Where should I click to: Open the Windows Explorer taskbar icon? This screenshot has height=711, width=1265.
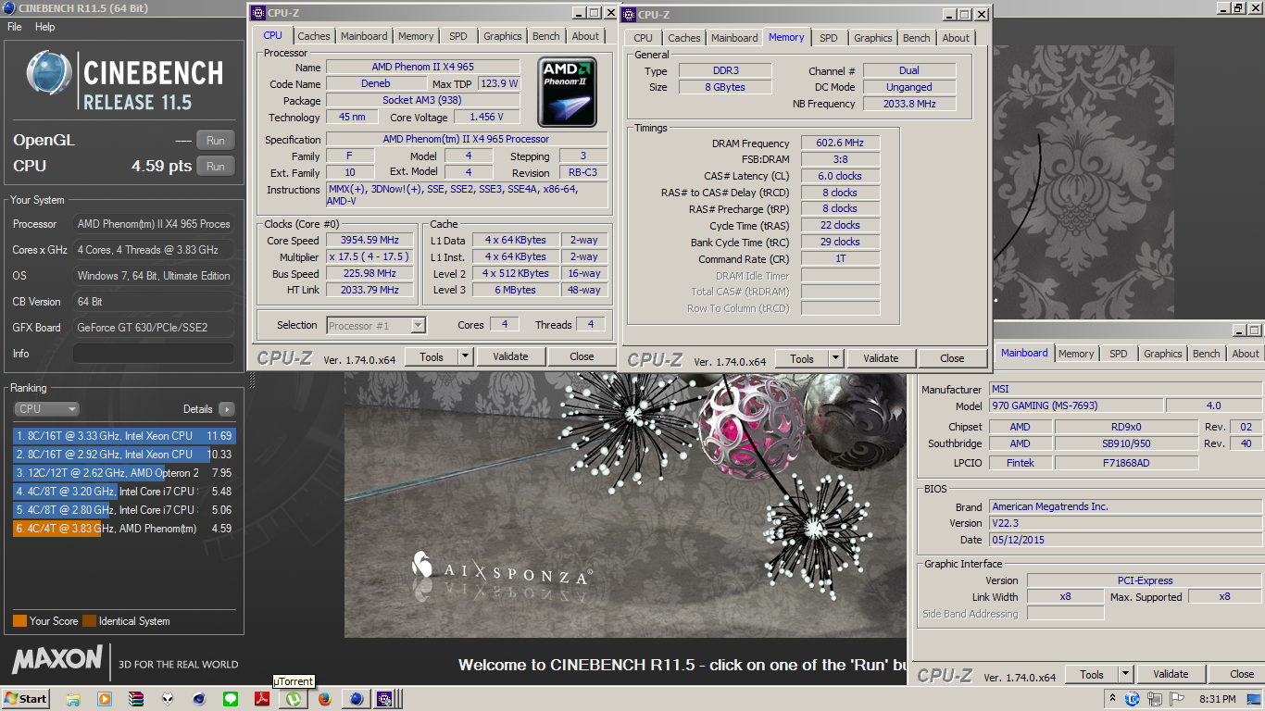click(x=73, y=699)
